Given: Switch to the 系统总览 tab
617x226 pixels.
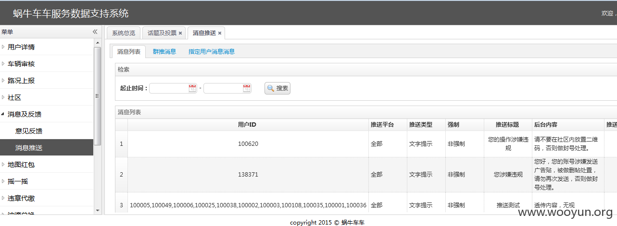Looking at the screenshot, I should 124,33.
